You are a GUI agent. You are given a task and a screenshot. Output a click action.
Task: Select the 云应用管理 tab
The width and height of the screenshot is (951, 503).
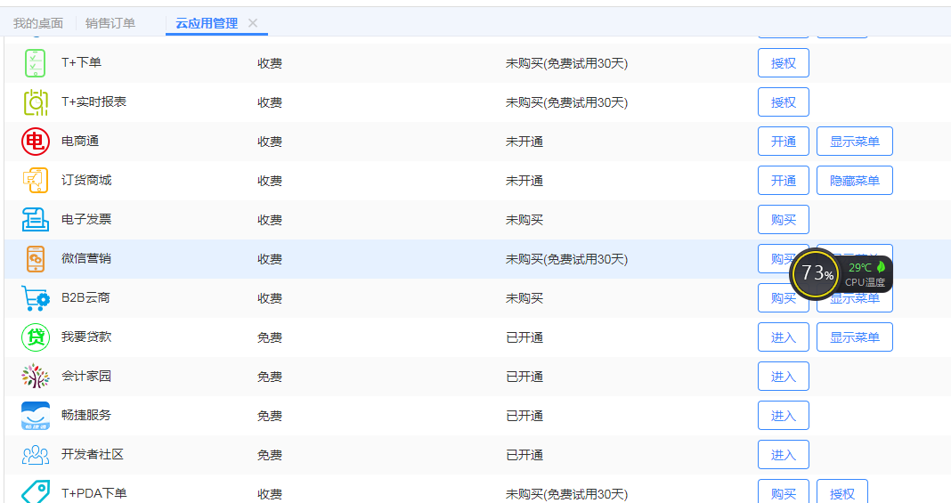207,23
